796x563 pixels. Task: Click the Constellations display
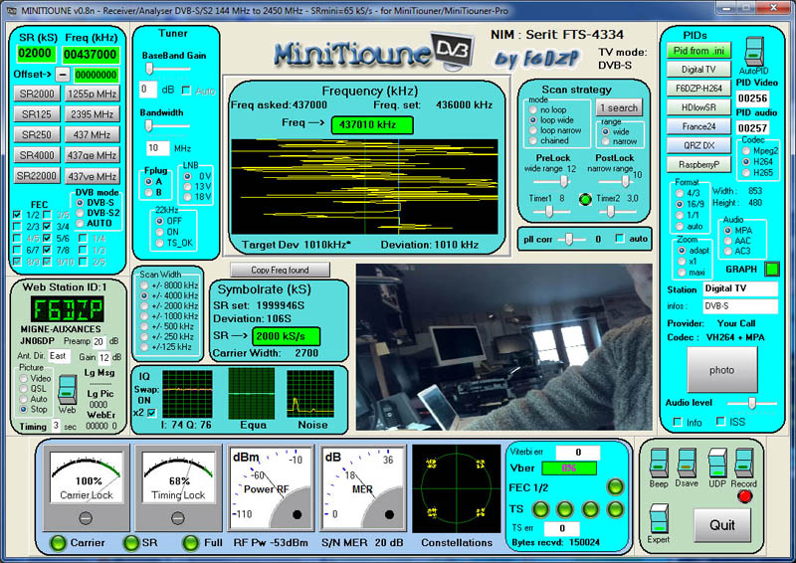coord(457,488)
